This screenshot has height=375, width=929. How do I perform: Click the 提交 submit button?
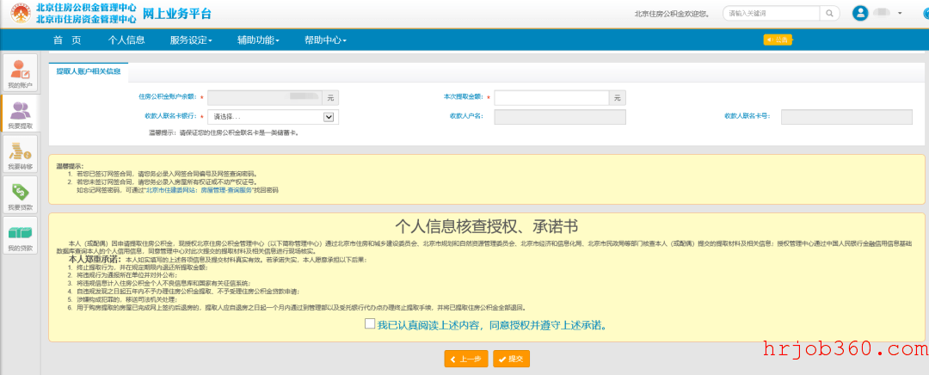(511, 359)
